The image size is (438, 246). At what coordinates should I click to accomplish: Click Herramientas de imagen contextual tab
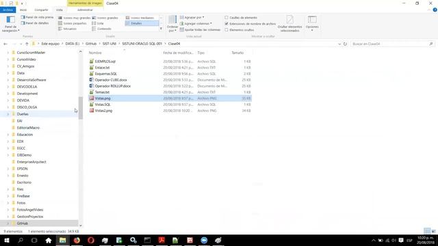[85, 3]
